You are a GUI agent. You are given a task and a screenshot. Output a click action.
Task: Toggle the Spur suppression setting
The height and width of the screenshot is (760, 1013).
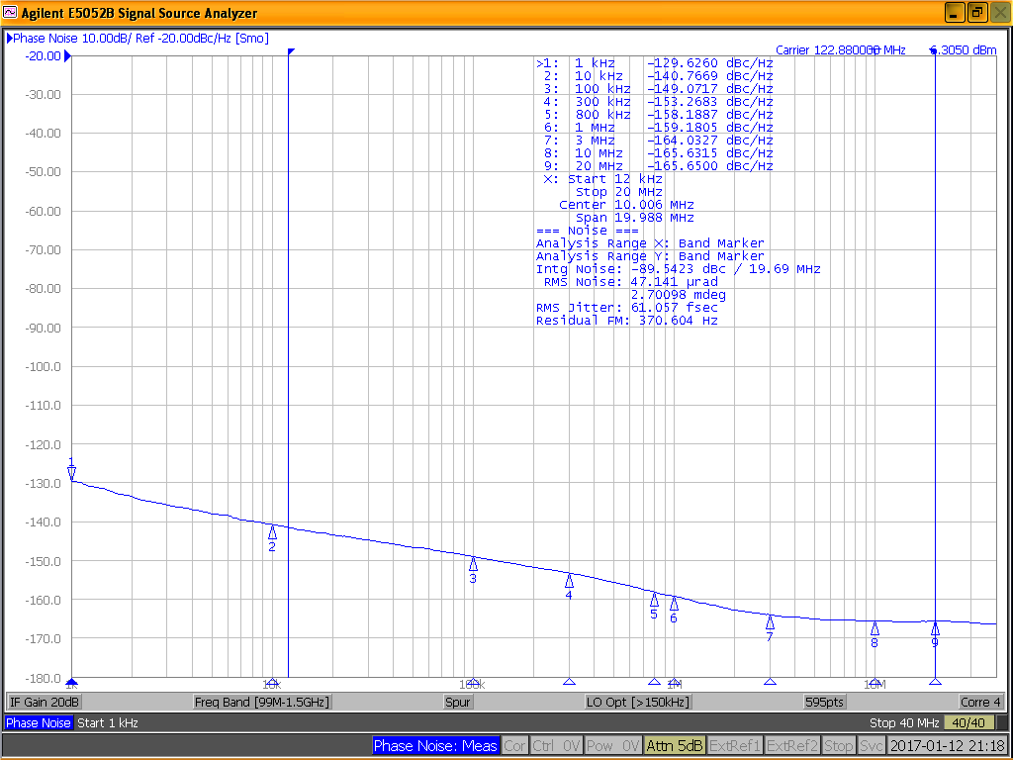458,701
